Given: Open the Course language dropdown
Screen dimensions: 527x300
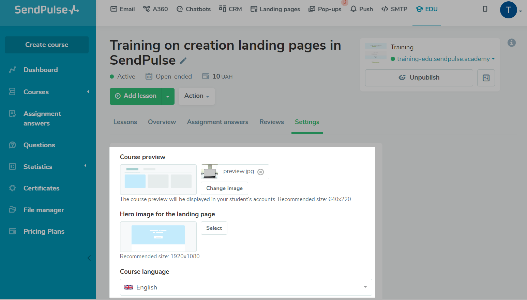Looking at the screenshot, I should point(246,287).
